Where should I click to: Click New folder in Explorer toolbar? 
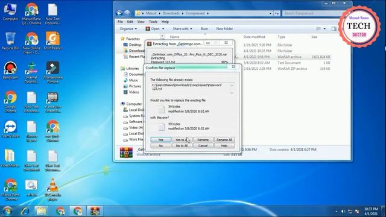pyautogui.click(x=224, y=29)
